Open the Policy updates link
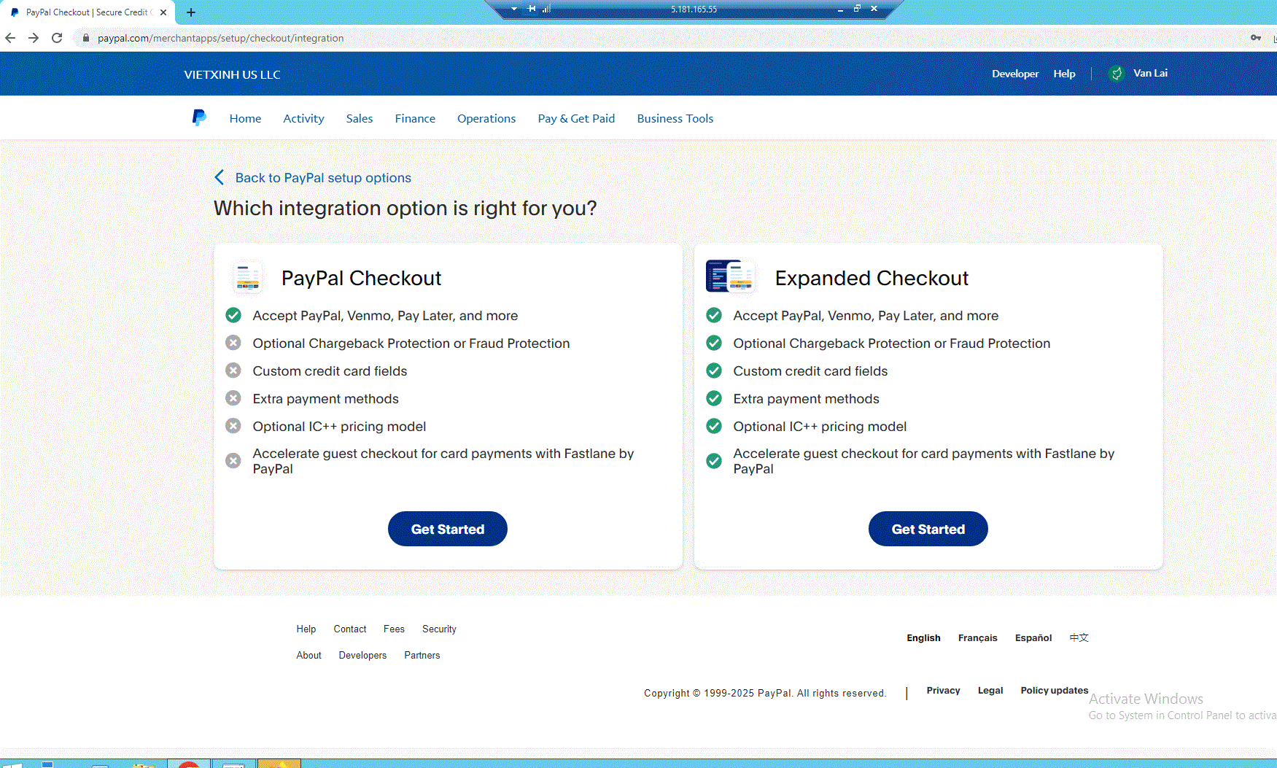This screenshot has height=768, width=1277. click(1054, 690)
